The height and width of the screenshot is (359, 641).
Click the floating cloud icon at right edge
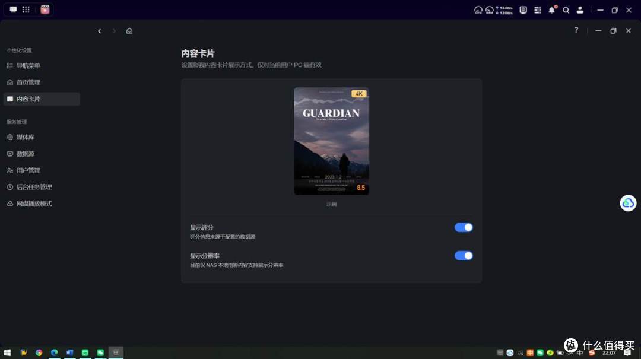(x=628, y=203)
